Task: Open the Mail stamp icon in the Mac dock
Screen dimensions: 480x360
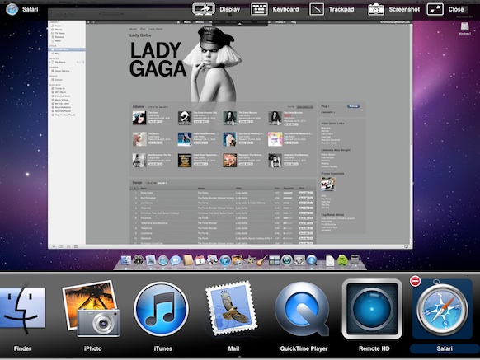Action: tap(151, 260)
